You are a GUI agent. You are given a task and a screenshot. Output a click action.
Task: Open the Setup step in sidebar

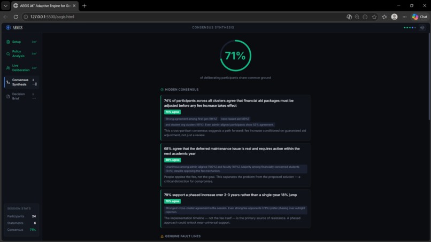[x=21, y=42]
